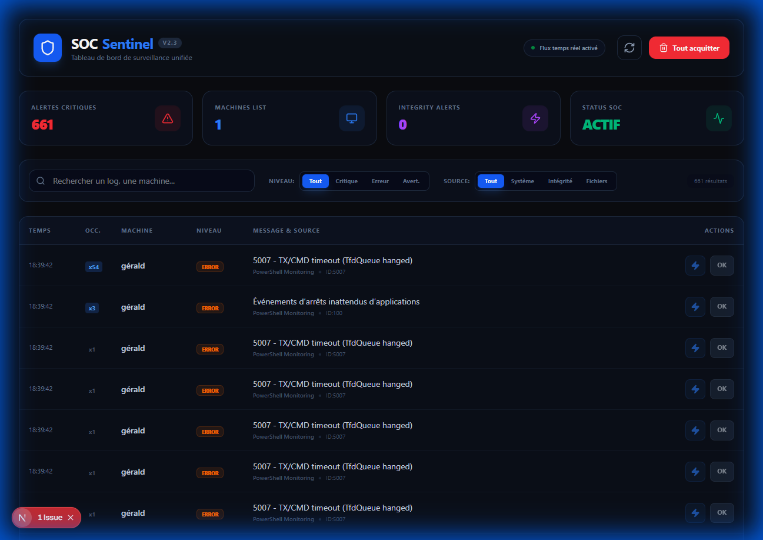Activate the Avert. level filter

coord(411,181)
